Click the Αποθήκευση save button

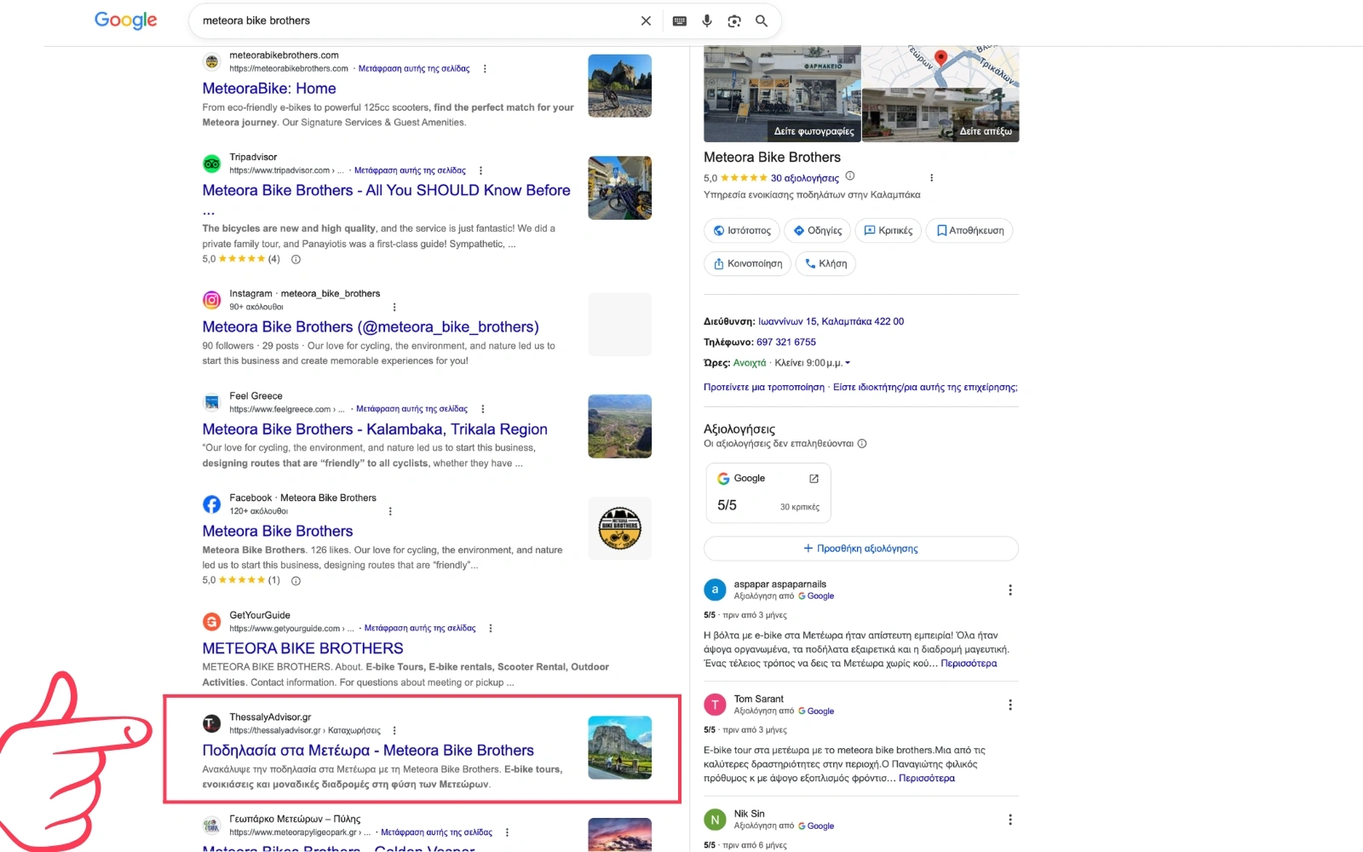(x=969, y=231)
